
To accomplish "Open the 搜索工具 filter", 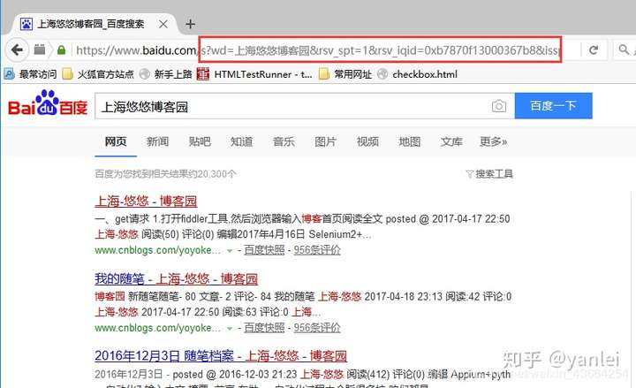I will (489, 174).
